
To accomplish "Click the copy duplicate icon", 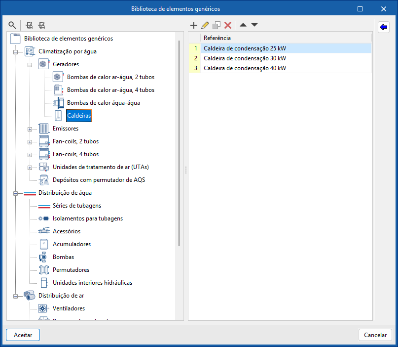I will point(217,25).
